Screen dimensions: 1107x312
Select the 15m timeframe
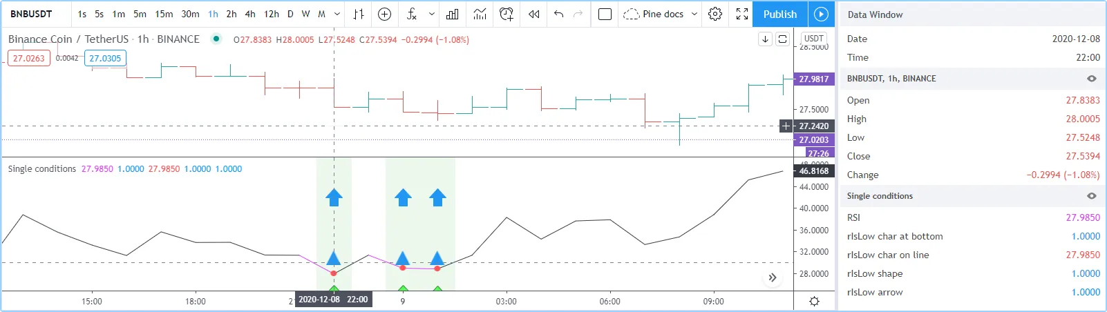click(x=164, y=14)
